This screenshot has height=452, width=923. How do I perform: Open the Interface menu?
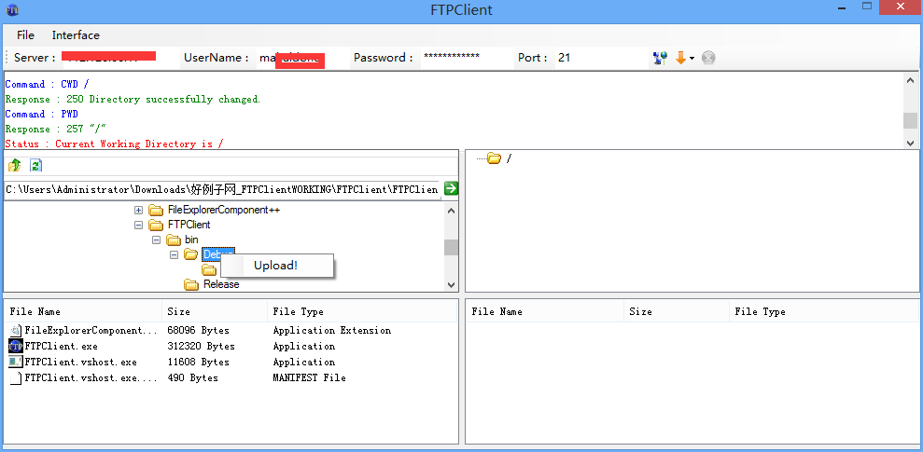click(x=76, y=35)
